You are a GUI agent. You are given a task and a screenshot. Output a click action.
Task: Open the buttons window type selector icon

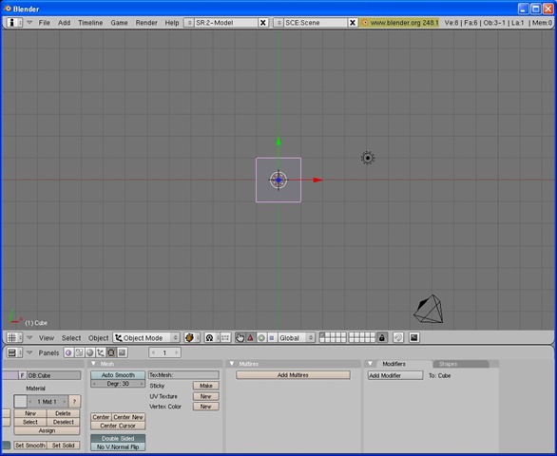click(x=13, y=352)
